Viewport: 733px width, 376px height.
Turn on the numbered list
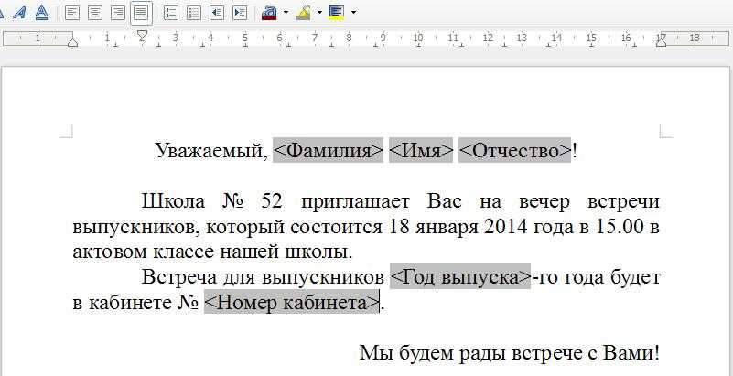[170, 13]
